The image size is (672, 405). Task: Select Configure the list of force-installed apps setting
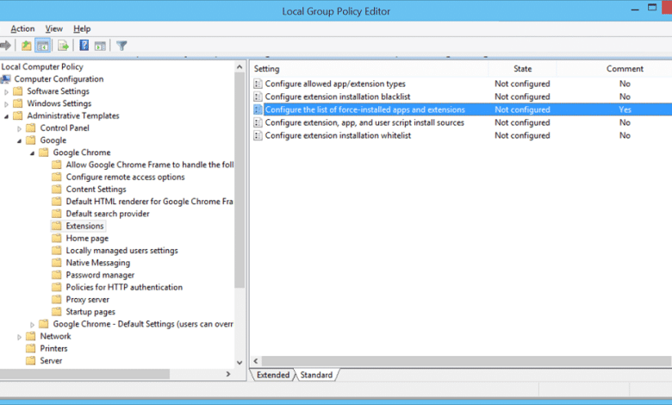point(364,109)
